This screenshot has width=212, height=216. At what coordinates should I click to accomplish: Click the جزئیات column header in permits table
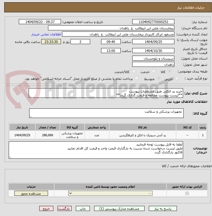coord(31,187)
